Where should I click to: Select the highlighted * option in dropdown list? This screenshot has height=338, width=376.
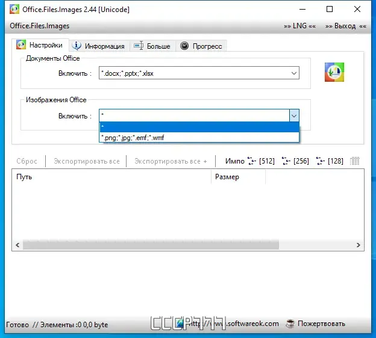199,127
